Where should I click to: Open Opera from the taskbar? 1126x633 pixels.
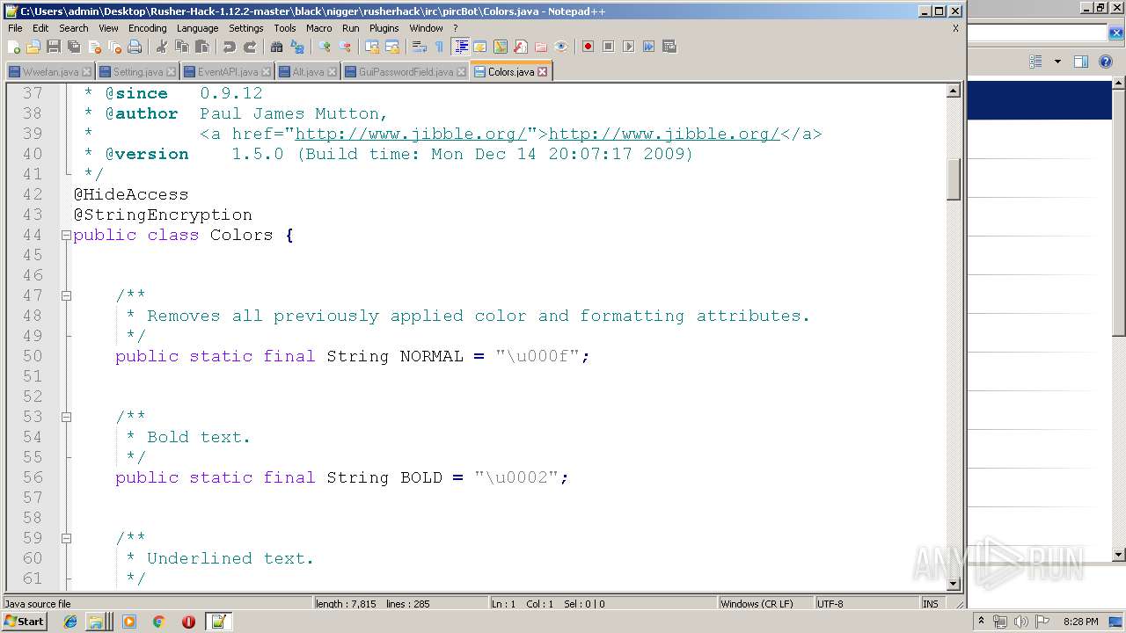point(188,622)
